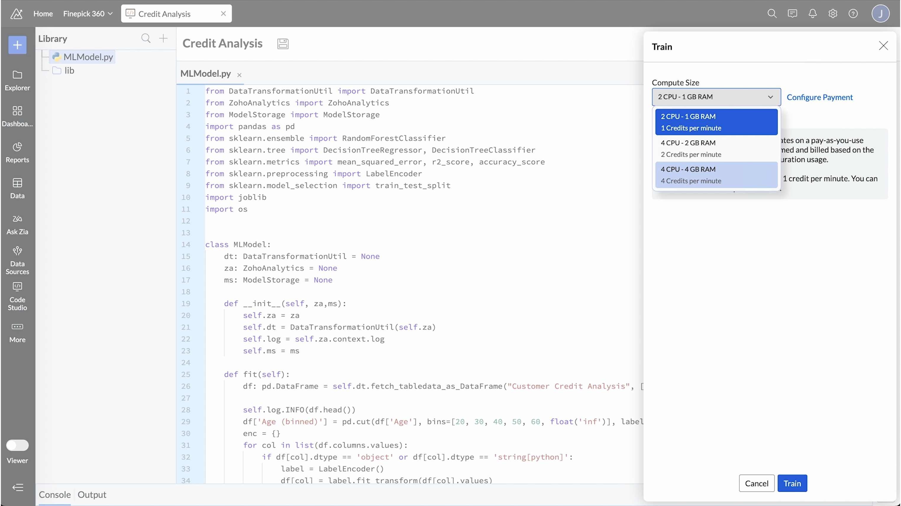This screenshot has height=506, width=901.
Task: Click the Code Studio sidebar icon
Action: tap(17, 296)
